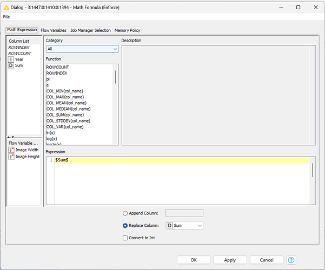Enable the Convert to Int checkbox
This screenshot has width=325, height=270.
point(125,238)
